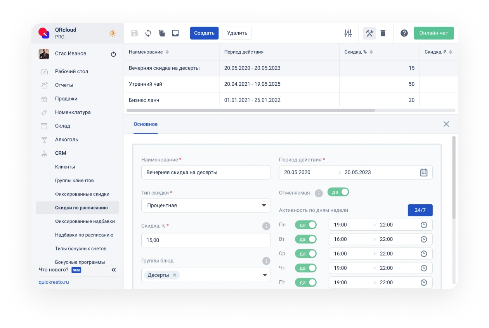
Task: Open the help icon with question mark
Action: point(404,33)
